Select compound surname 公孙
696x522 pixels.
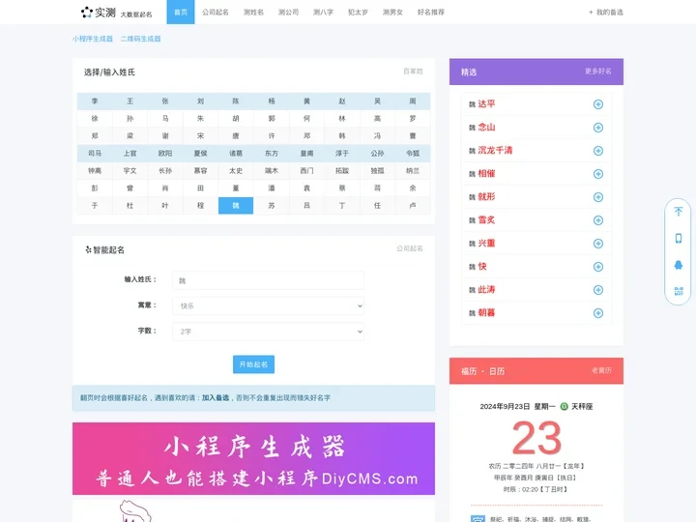coord(377,153)
